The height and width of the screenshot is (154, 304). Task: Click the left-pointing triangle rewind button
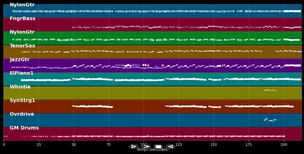[170, 147]
